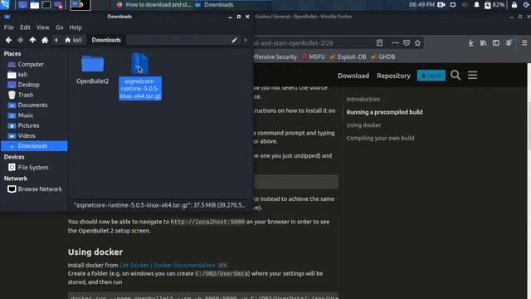Click the right path-scroll arrow after the pencil
This screenshot has width=531, height=299.
click(246, 40)
